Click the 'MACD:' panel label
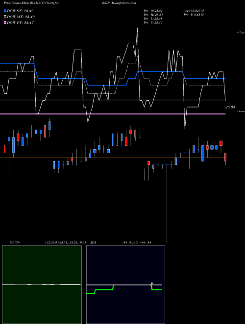The width and height of the screenshot is (245, 324). (x=15, y=243)
